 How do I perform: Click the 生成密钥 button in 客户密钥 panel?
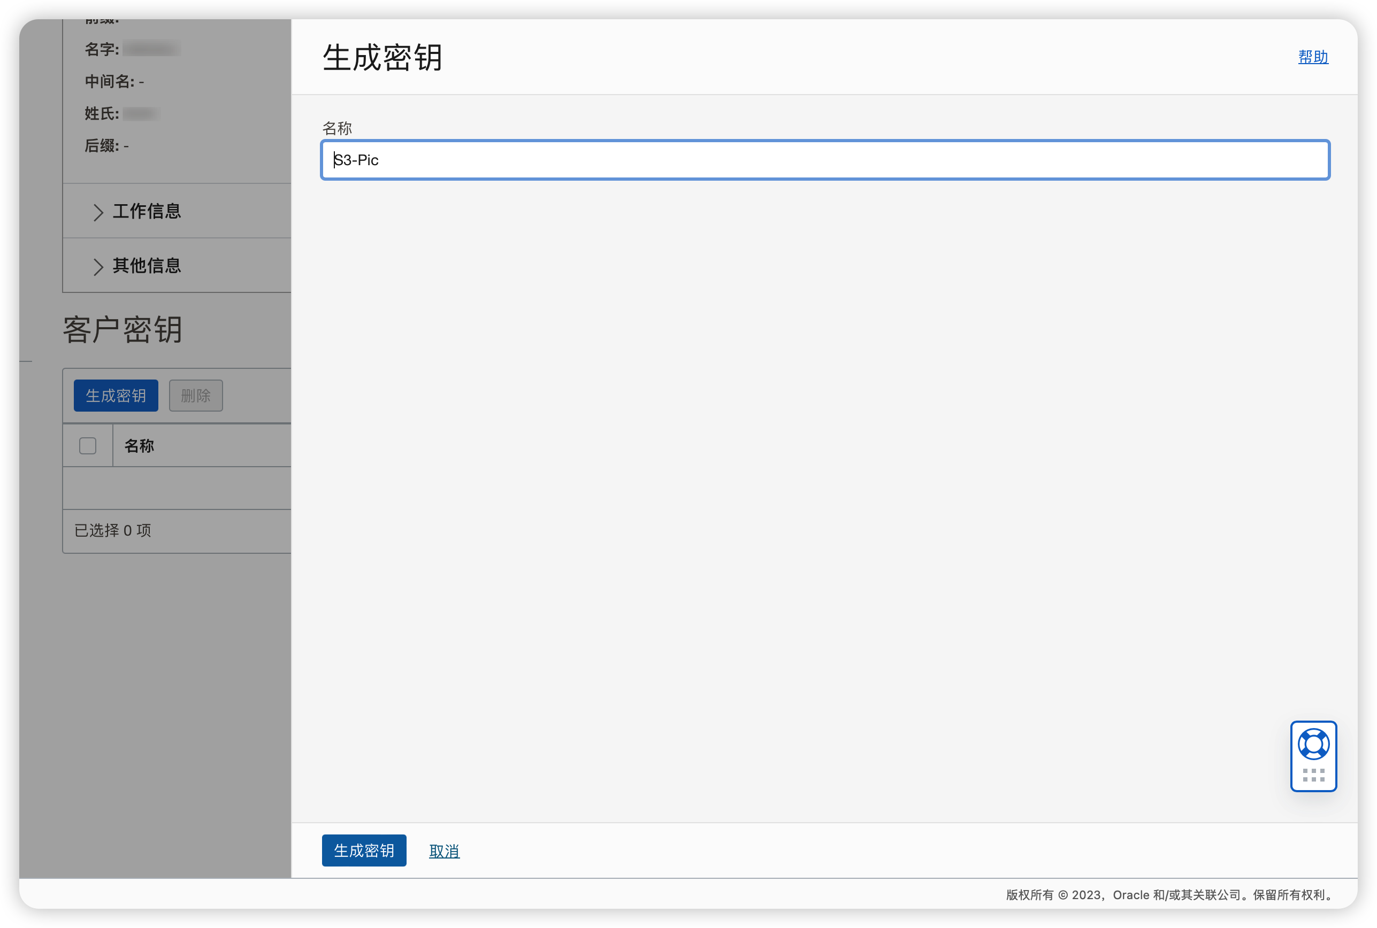tap(116, 396)
